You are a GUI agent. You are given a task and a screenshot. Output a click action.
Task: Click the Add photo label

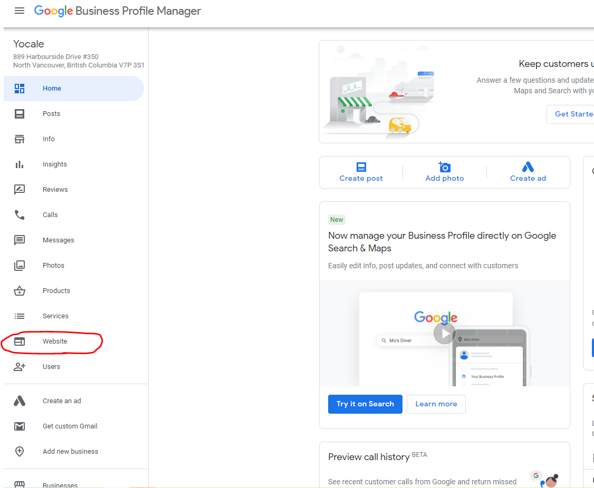(444, 178)
